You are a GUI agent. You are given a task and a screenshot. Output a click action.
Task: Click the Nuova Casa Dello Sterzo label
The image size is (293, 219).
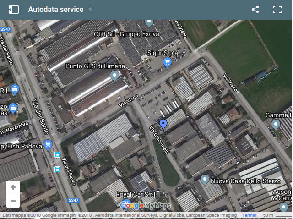[x=246, y=181]
